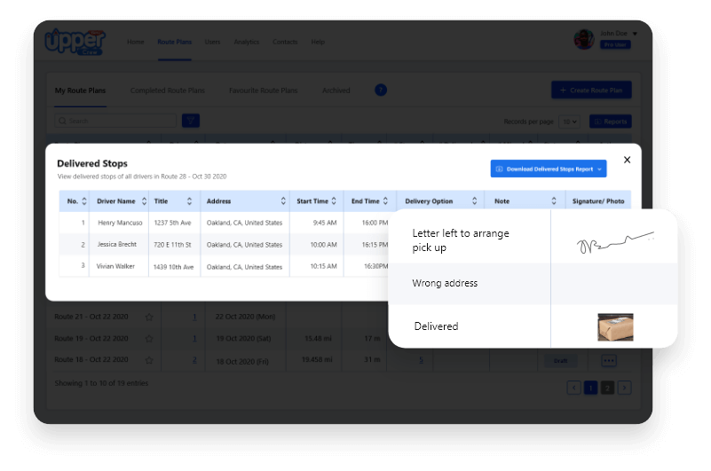Sort by Start Time column arrows

tap(334, 200)
